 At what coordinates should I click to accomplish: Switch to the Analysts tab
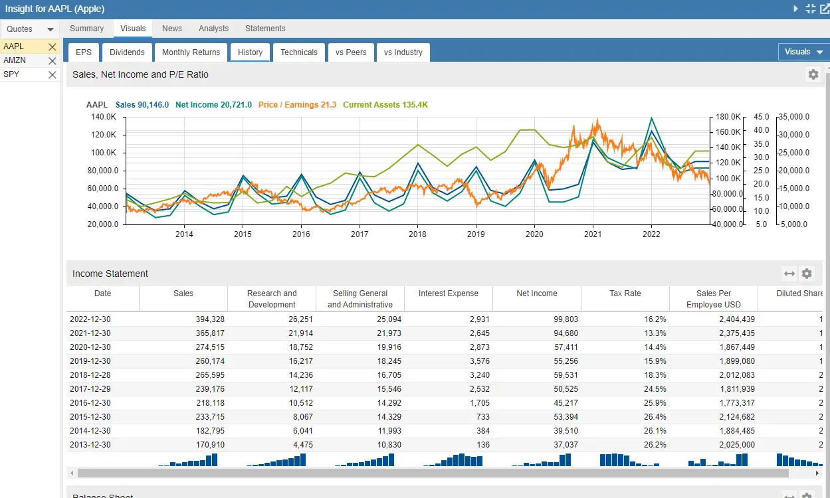[213, 29]
